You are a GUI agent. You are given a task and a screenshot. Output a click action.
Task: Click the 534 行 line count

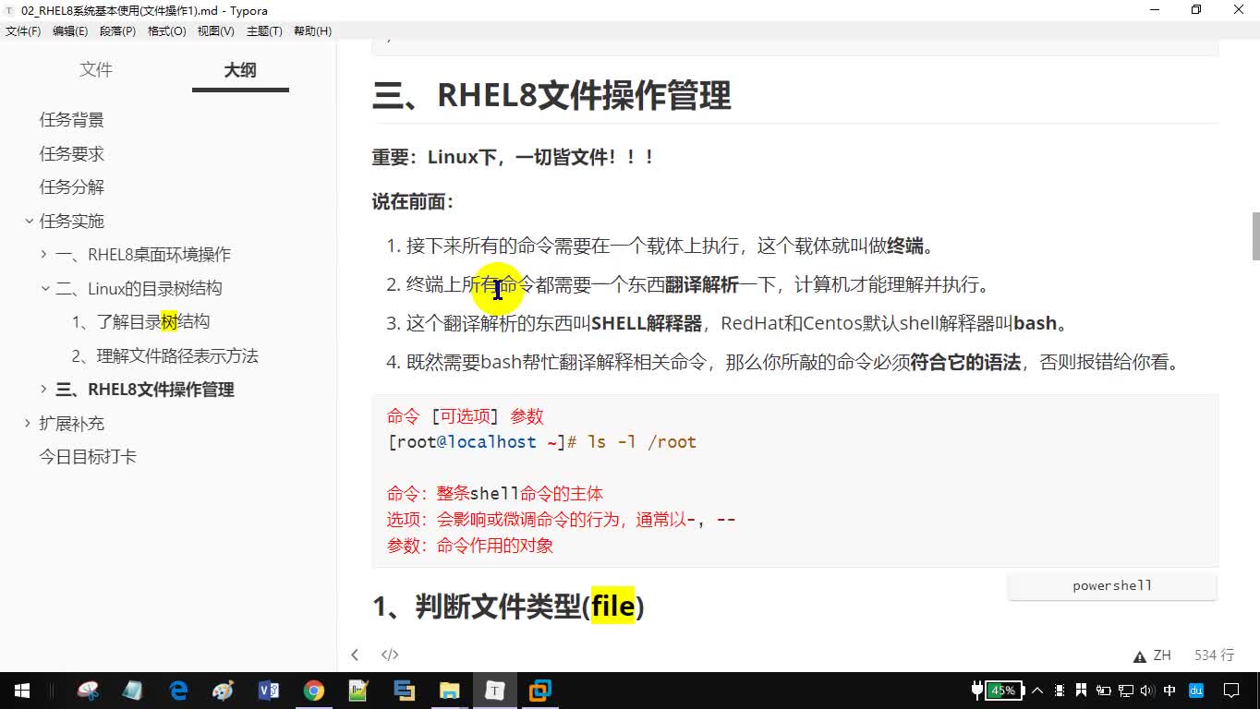[x=1214, y=655]
